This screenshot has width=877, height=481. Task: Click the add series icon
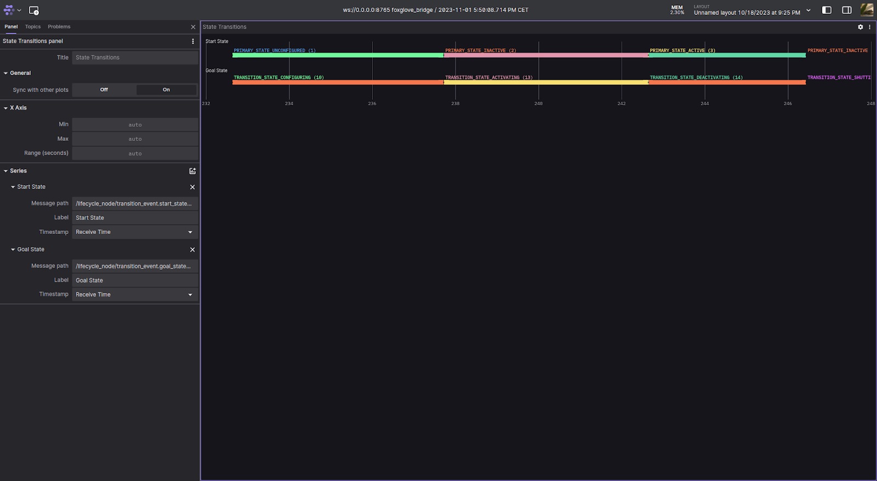click(x=192, y=171)
